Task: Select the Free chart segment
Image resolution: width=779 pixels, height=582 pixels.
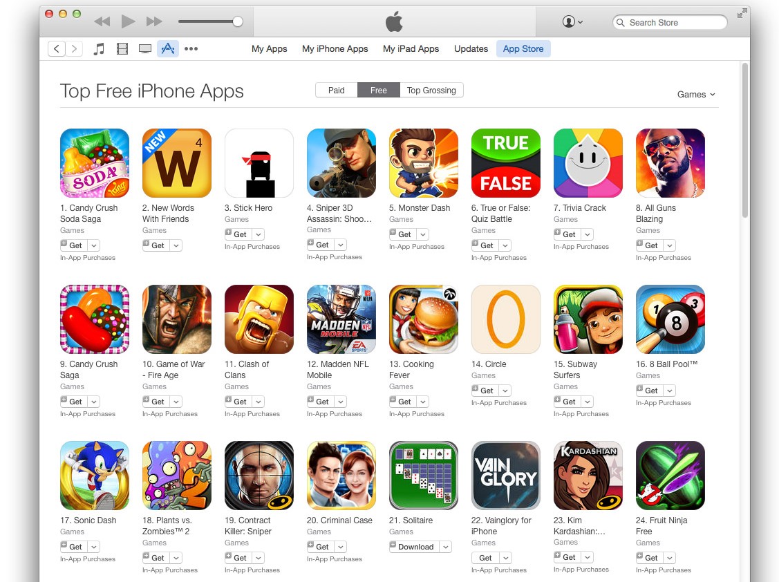Action: pos(379,90)
